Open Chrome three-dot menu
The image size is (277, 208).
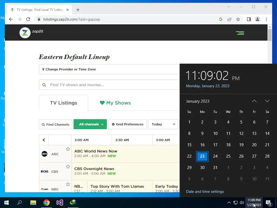point(266,19)
